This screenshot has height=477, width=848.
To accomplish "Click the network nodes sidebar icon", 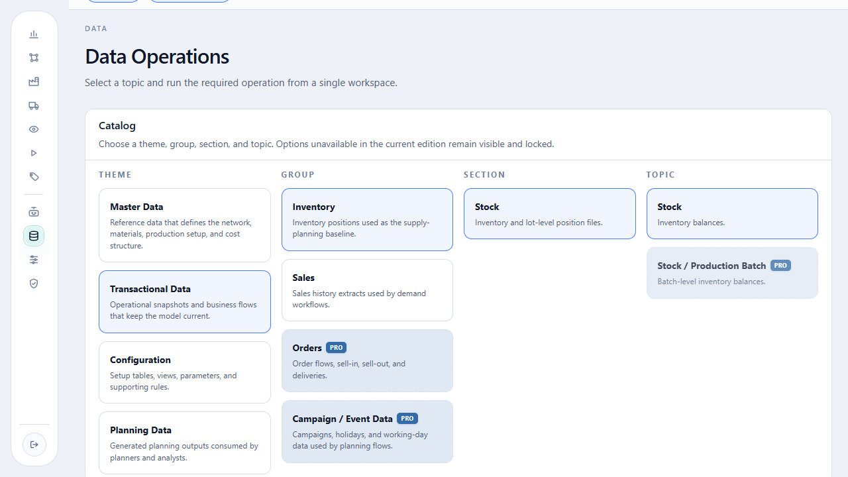I will (x=34, y=58).
